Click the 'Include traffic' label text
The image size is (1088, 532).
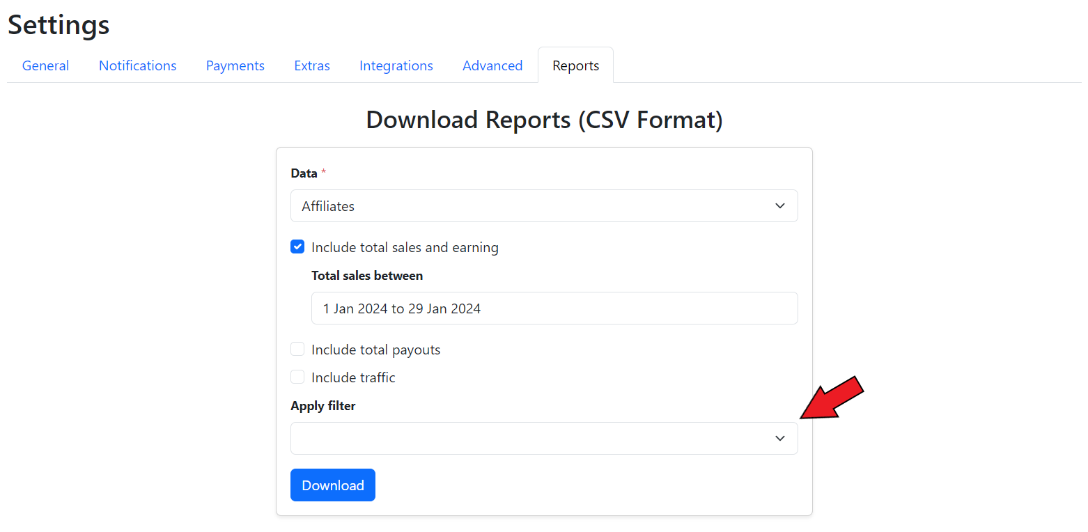[x=353, y=377]
